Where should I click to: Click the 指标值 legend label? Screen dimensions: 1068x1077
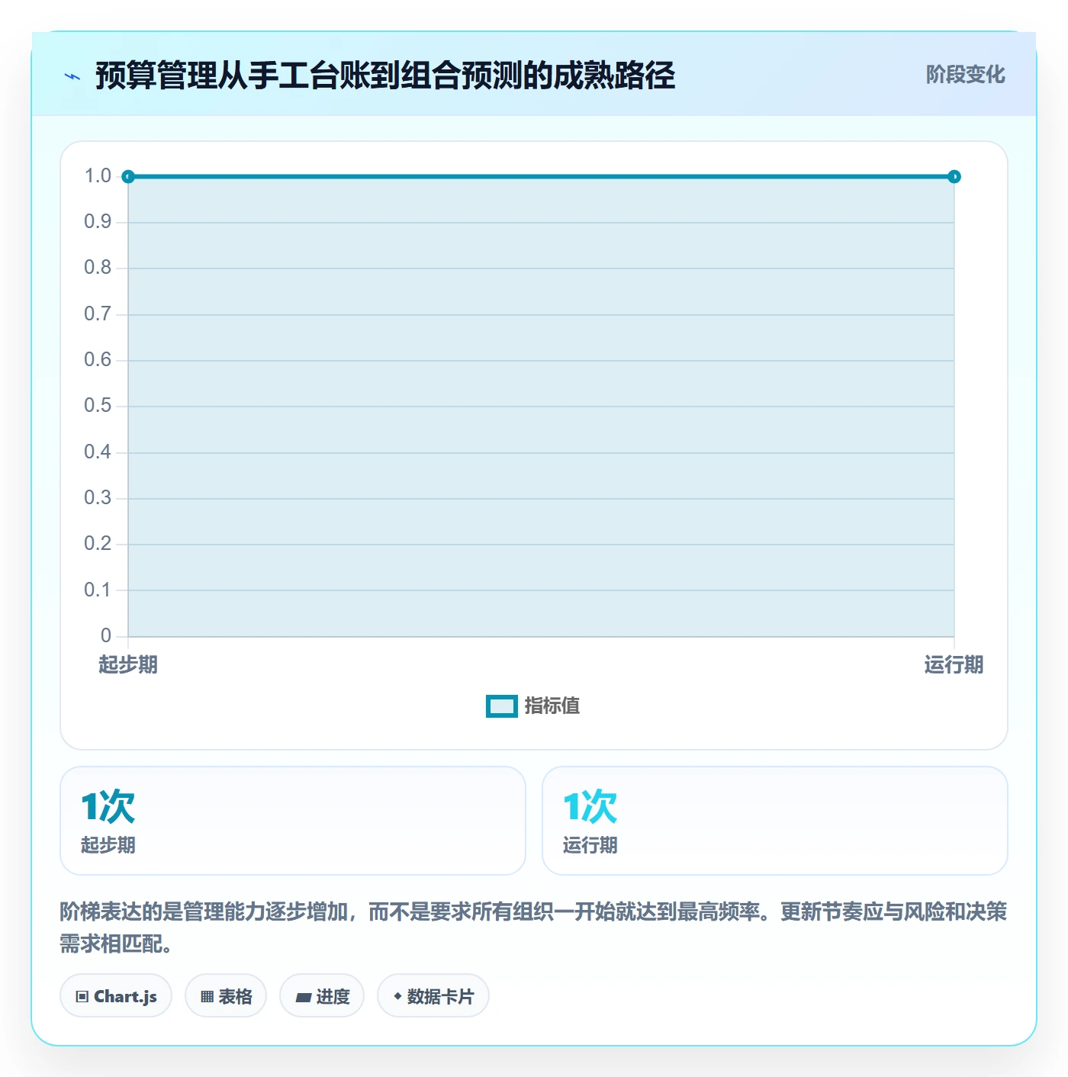[552, 706]
